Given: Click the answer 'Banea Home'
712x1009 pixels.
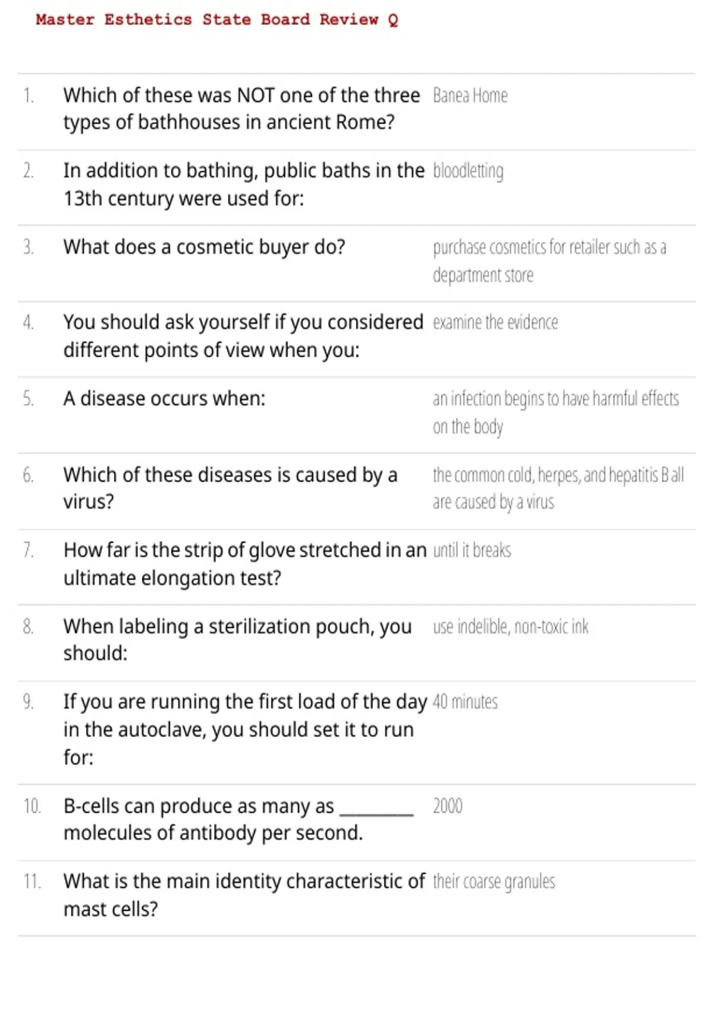Looking at the screenshot, I should [470, 96].
